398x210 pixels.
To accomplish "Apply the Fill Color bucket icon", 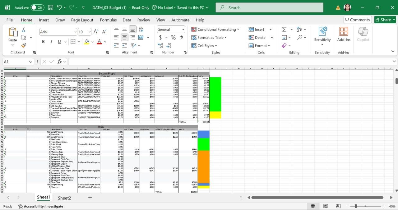I will click(87, 42).
